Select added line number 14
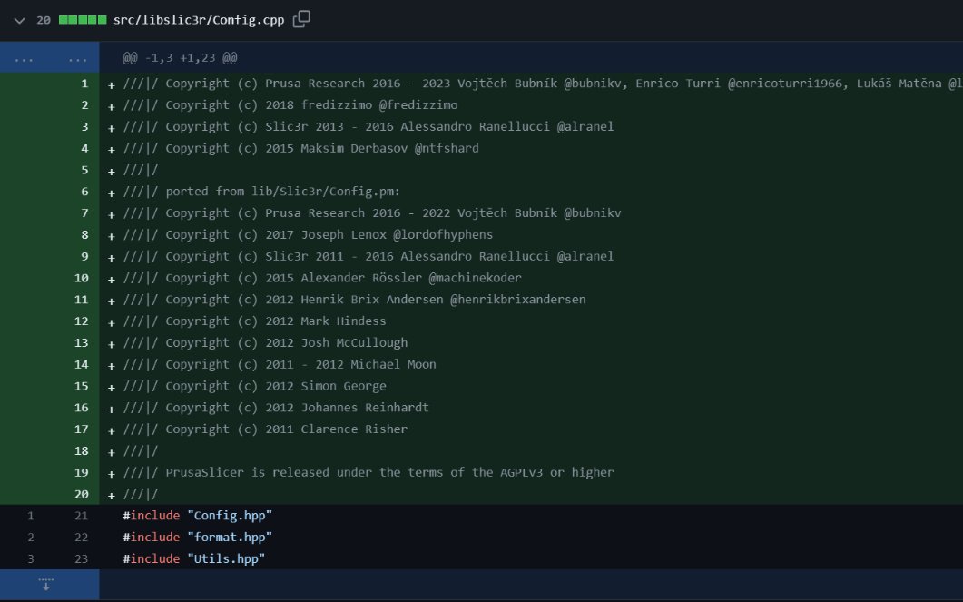 pos(81,364)
